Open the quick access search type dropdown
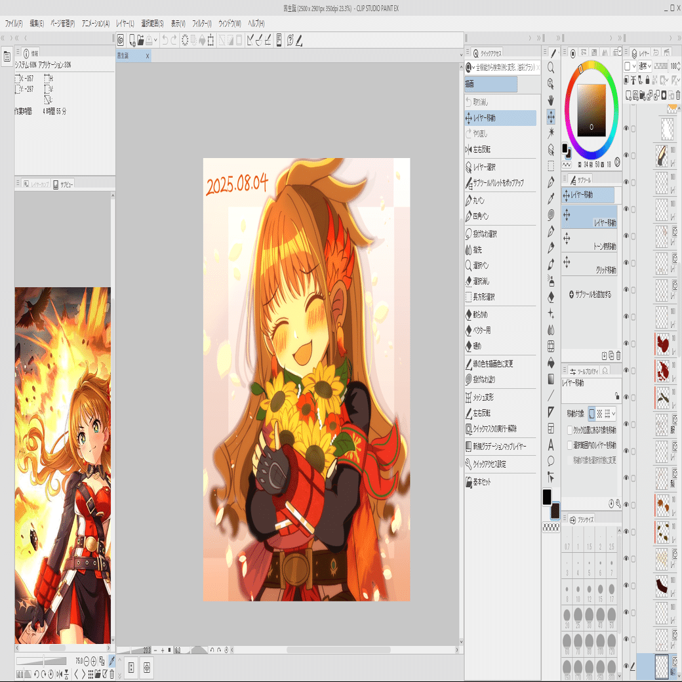 470,68
